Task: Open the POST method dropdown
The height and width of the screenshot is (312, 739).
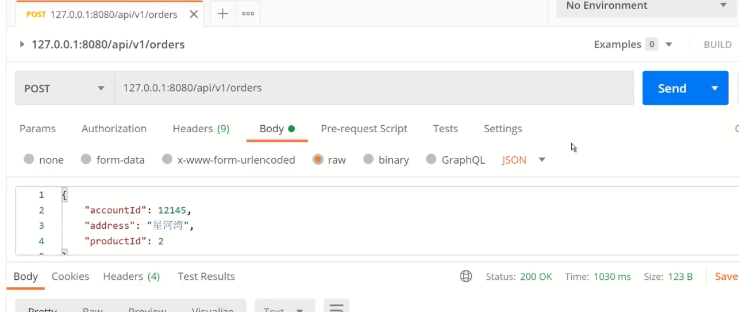Action: [x=64, y=88]
